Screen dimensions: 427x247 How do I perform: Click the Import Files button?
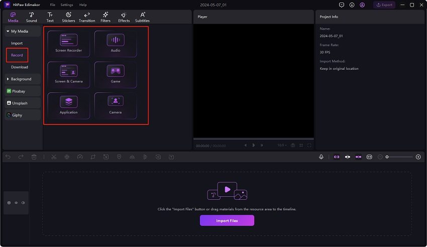click(227, 220)
